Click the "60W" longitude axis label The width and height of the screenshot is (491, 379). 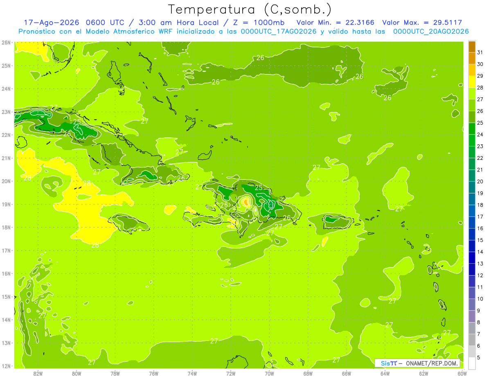pyautogui.click(x=462, y=373)
